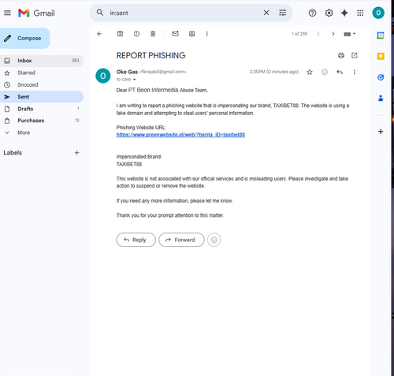Open the Google account avatar

pyautogui.click(x=378, y=13)
